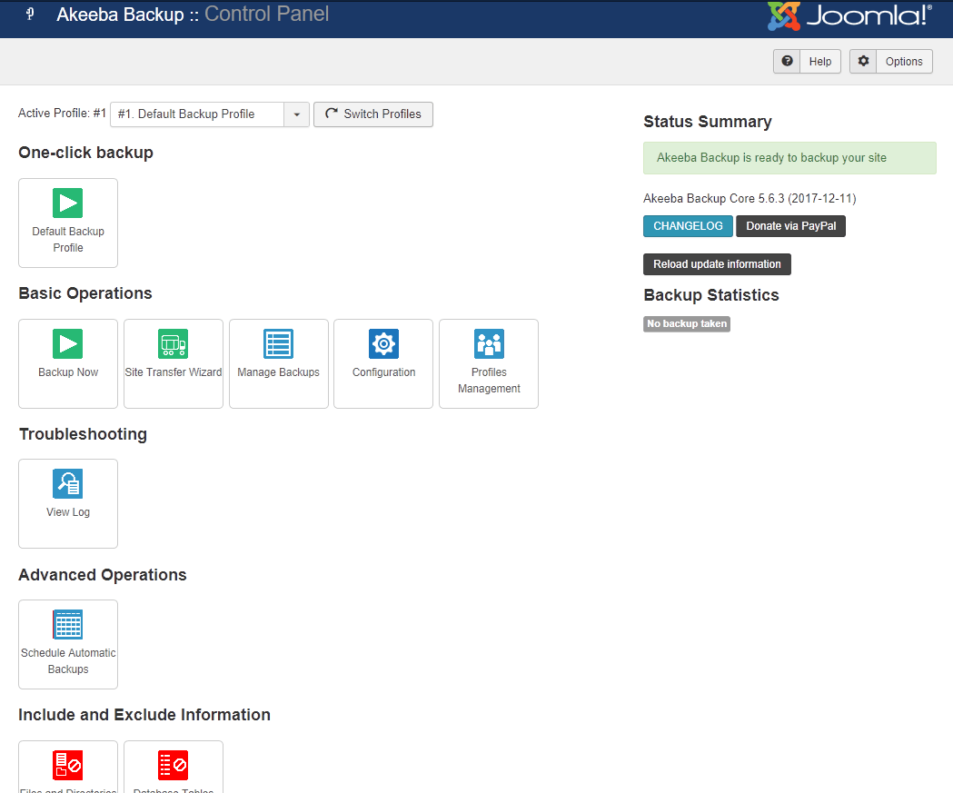Image resolution: width=953 pixels, height=793 pixels.
Task: Open the Profiles Management people icon
Action: (490, 344)
